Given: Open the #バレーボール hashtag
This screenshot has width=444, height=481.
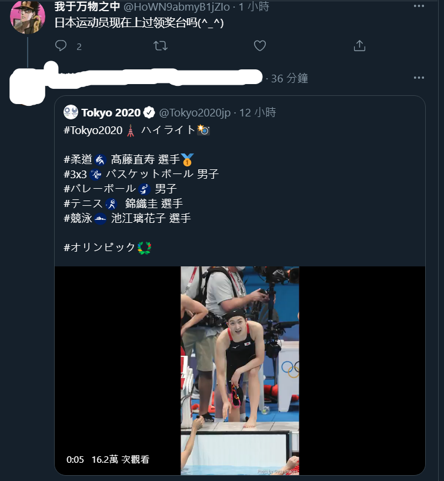Looking at the screenshot, I should coord(100,188).
